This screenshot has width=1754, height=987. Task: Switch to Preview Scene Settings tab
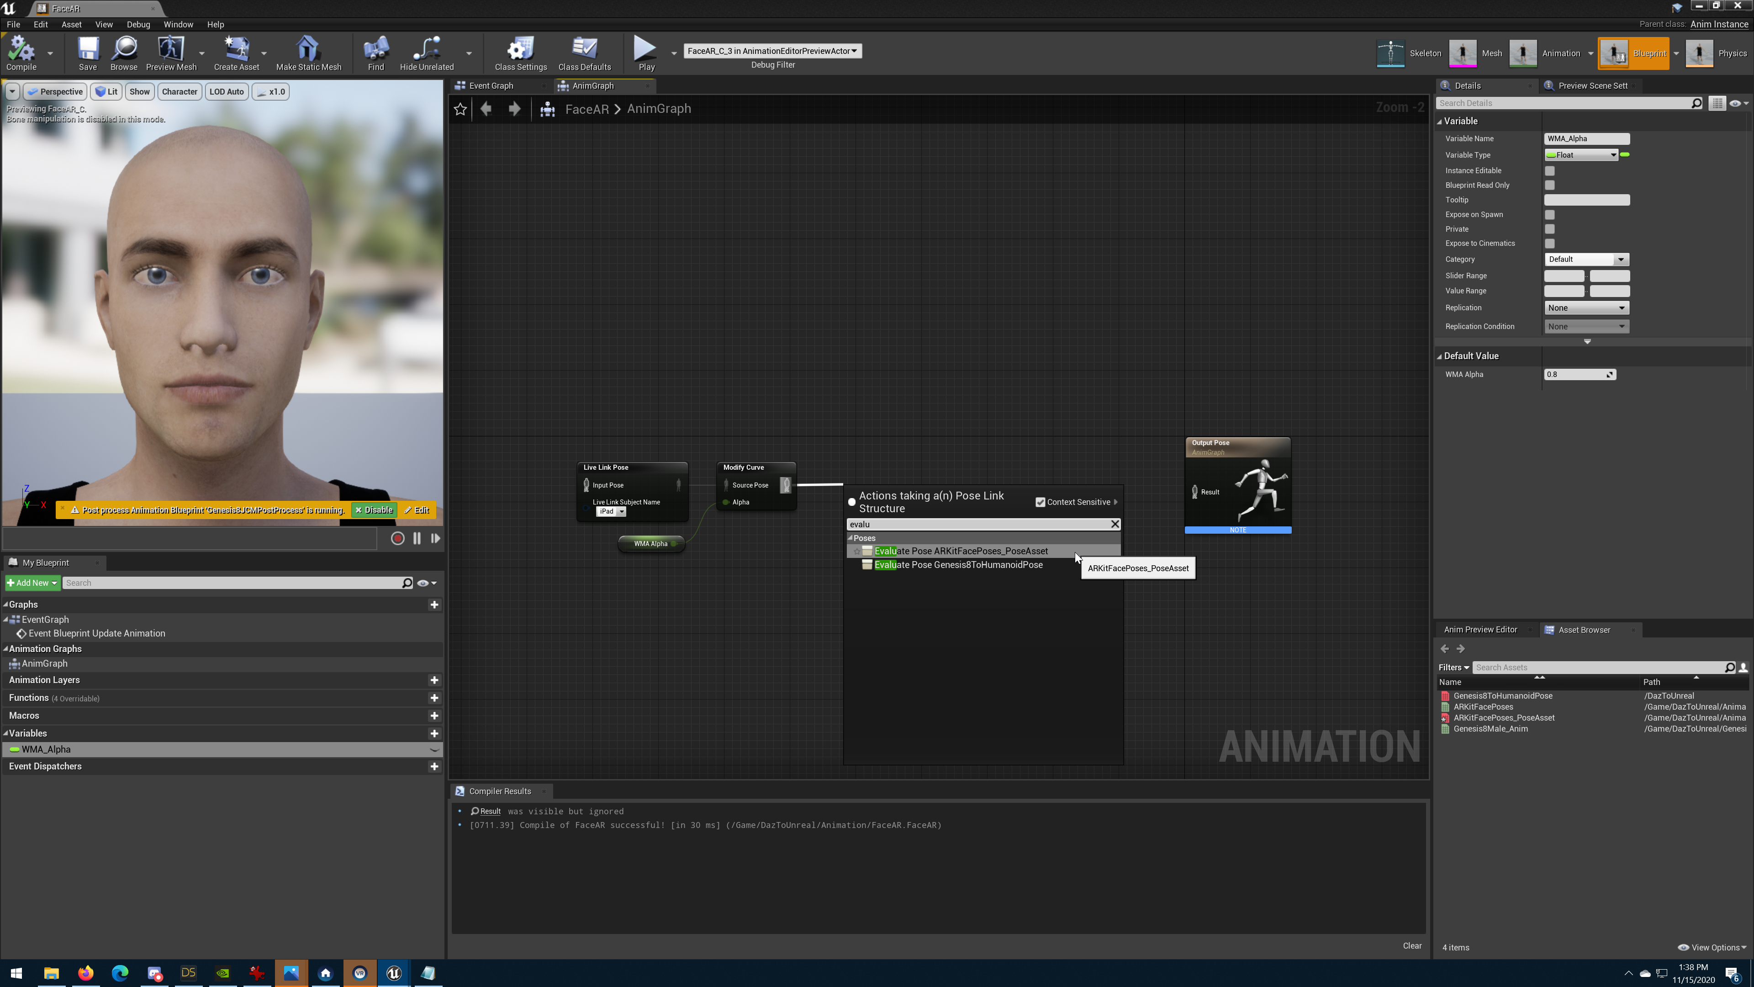pyautogui.click(x=1592, y=86)
